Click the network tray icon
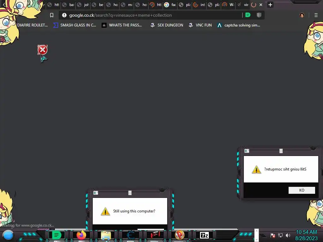The image size is (323, 242). [280, 235]
